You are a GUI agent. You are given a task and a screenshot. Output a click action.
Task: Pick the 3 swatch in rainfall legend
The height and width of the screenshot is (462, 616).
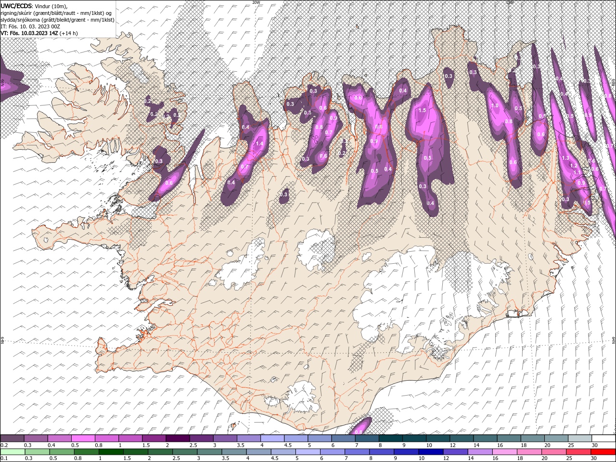click(209, 452)
